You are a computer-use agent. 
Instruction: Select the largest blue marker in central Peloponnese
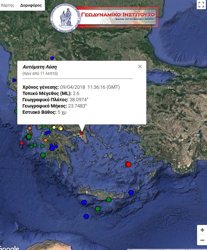[52, 148]
